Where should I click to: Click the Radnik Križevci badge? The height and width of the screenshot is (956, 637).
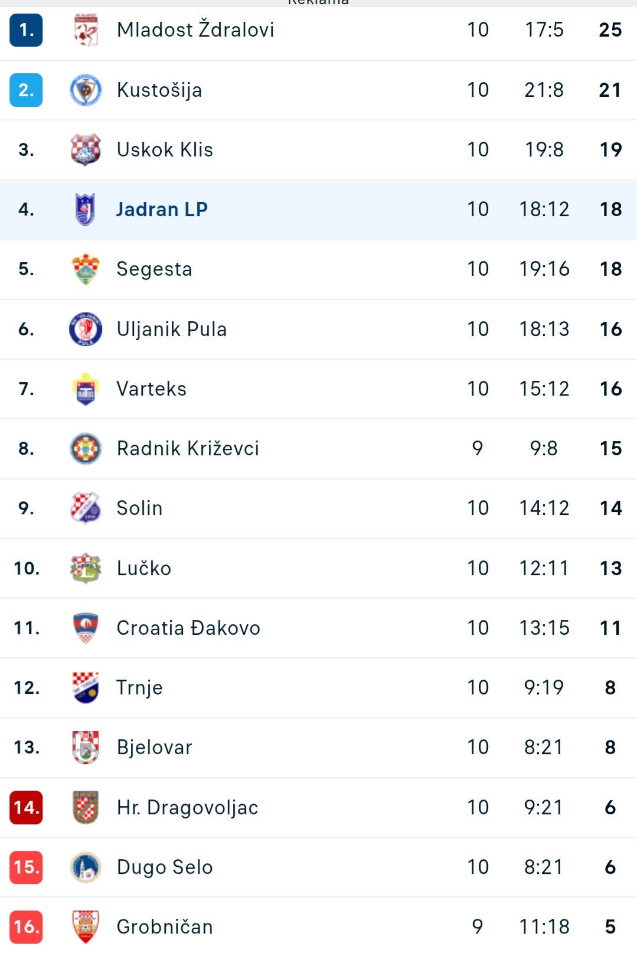pos(86,448)
